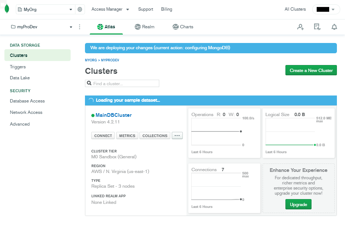Image resolution: width=345 pixels, height=227 pixels.
Task: Open project options three-dot menu
Action: tap(80, 27)
